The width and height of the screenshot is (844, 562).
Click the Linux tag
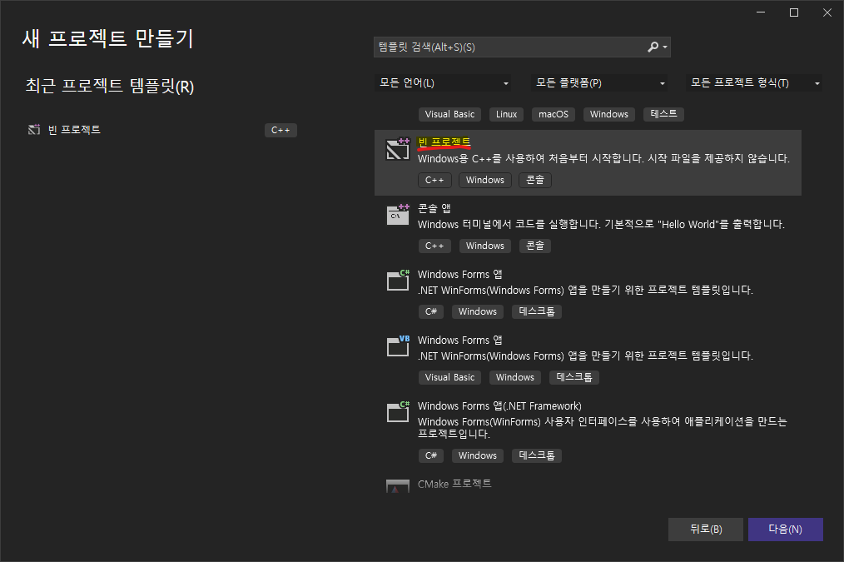(x=506, y=114)
